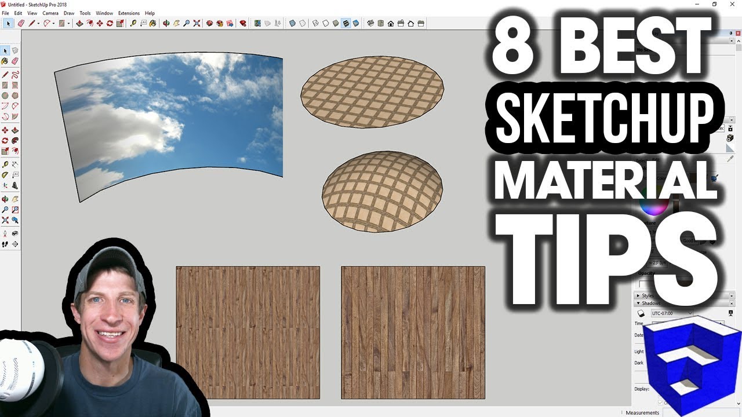Select the Protractor tool
Viewport: 742px width, 417px height.
click(x=5, y=175)
